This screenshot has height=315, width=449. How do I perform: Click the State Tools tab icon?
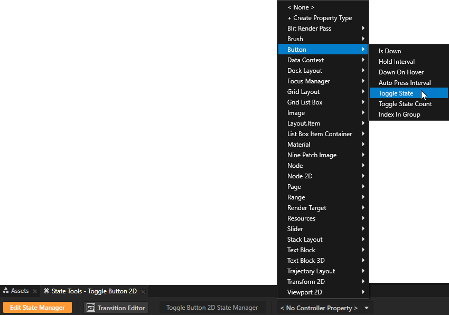tap(46, 291)
